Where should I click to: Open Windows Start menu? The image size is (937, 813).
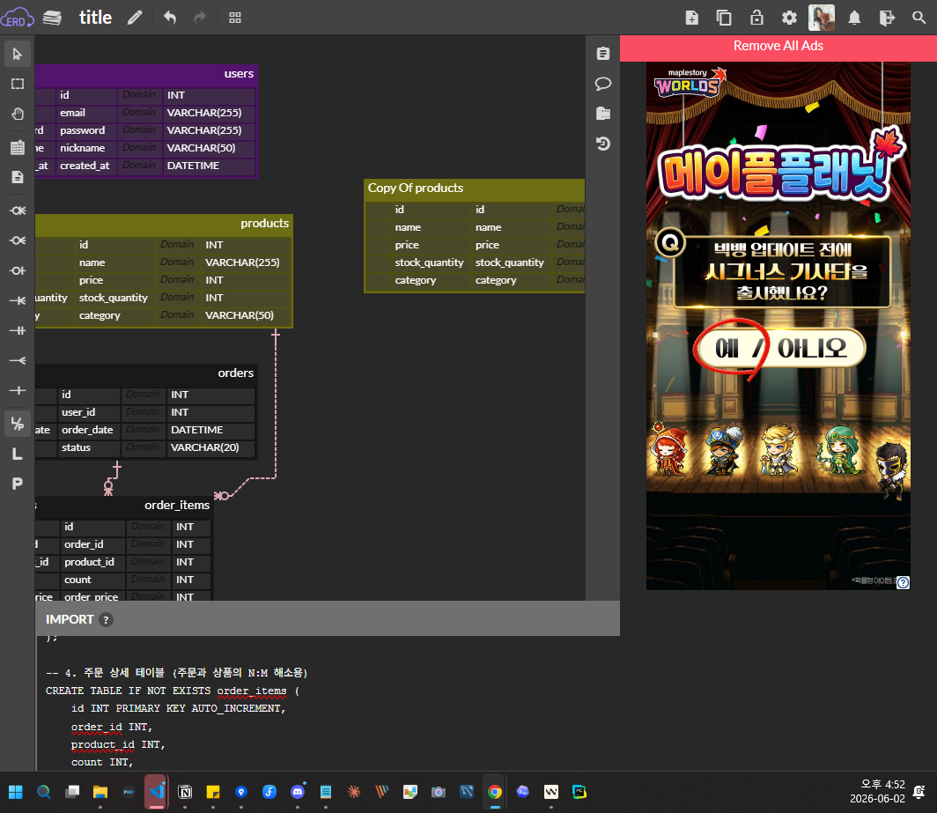16,792
